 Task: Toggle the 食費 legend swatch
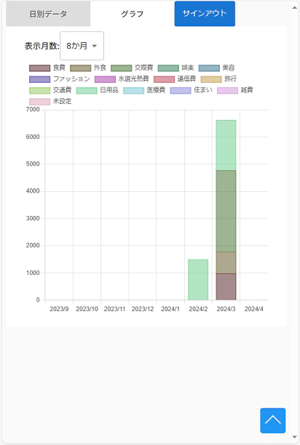click(40, 68)
